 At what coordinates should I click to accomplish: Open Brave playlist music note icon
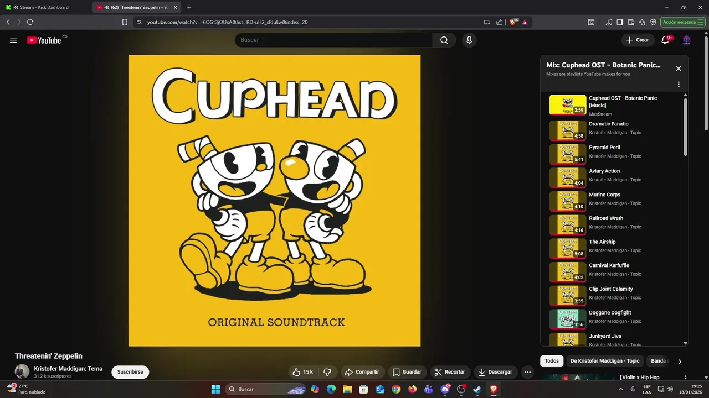(x=609, y=22)
